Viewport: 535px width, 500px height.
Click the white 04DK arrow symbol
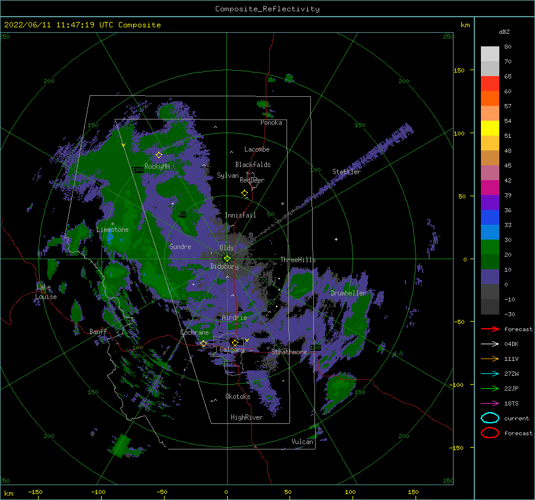tap(490, 344)
